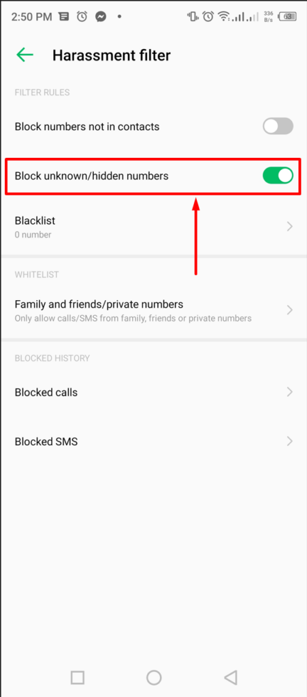
Task: Enable Block numbers not in contacts
Action: tap(278, 126)
